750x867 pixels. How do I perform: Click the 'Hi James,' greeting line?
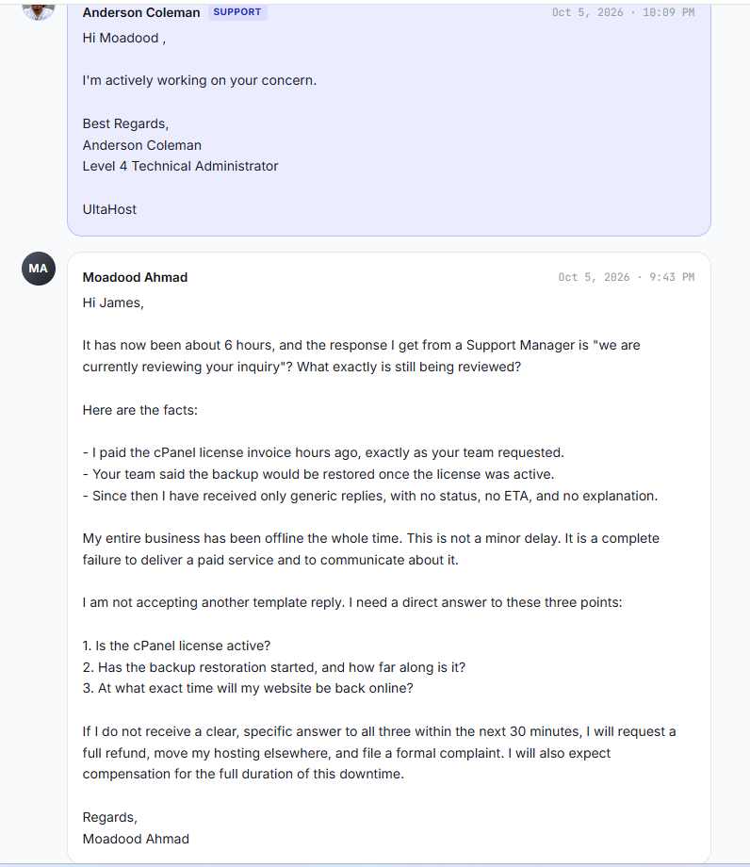(113, 303)
